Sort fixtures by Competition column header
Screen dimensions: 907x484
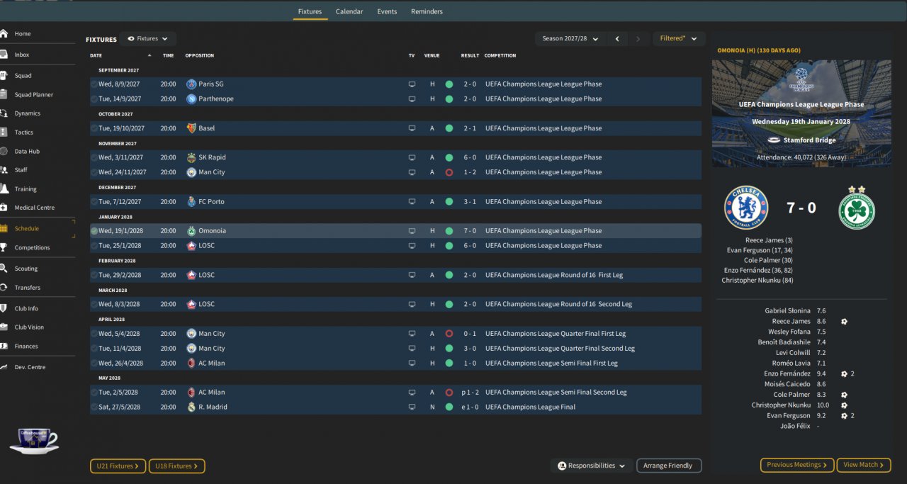pyautogui.click(x=500, y=55)
